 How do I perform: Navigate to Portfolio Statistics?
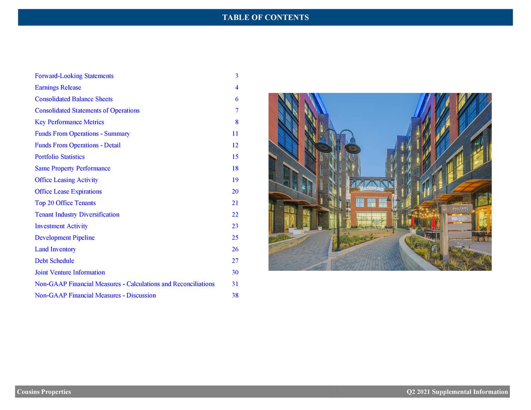click(59, 157)
